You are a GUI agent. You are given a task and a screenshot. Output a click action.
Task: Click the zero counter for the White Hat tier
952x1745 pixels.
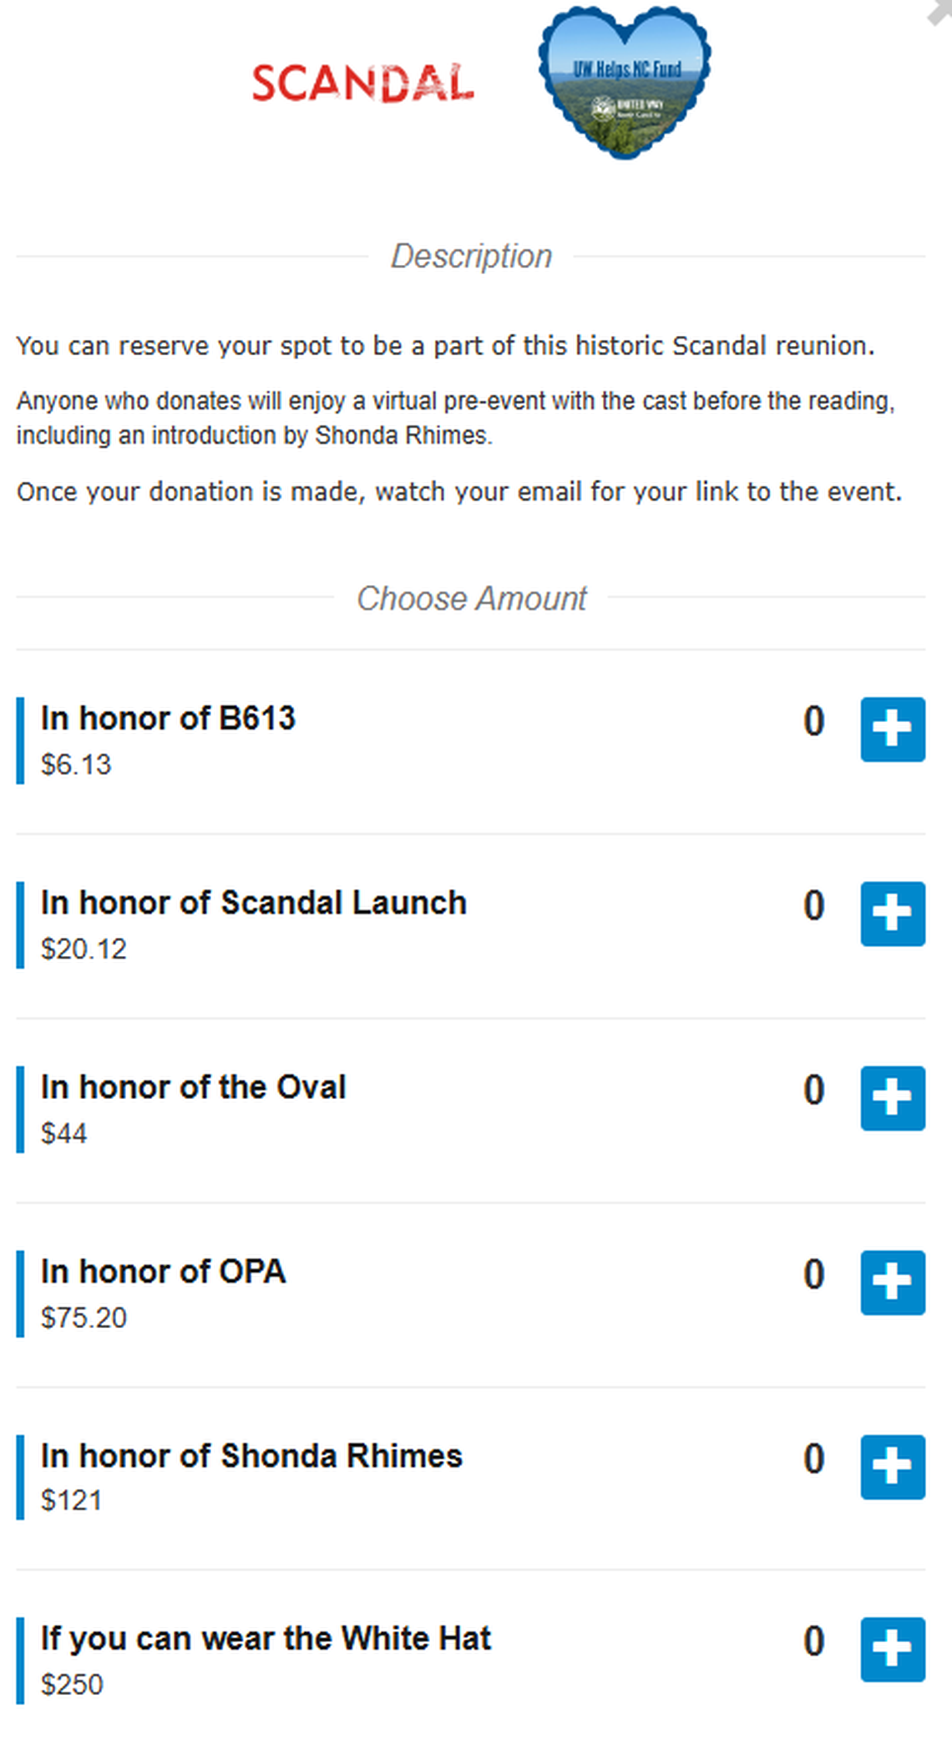tap(813, 1641)
